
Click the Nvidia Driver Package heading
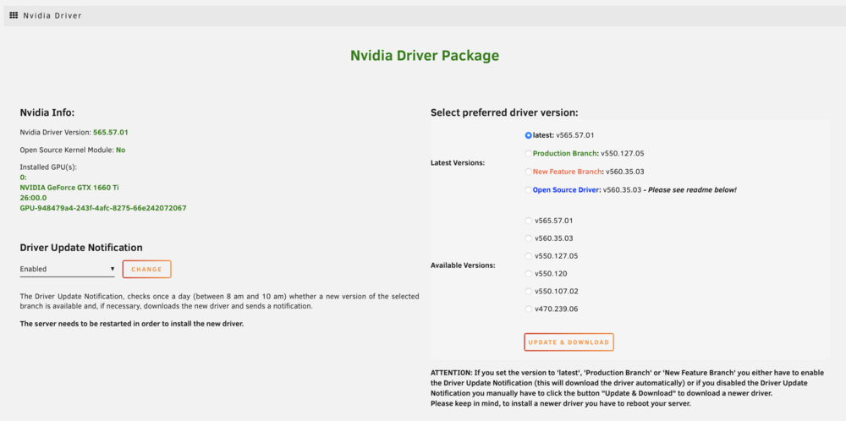425,56
